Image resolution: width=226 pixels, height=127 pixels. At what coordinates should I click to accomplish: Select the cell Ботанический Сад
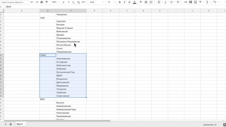click(71, 72)
